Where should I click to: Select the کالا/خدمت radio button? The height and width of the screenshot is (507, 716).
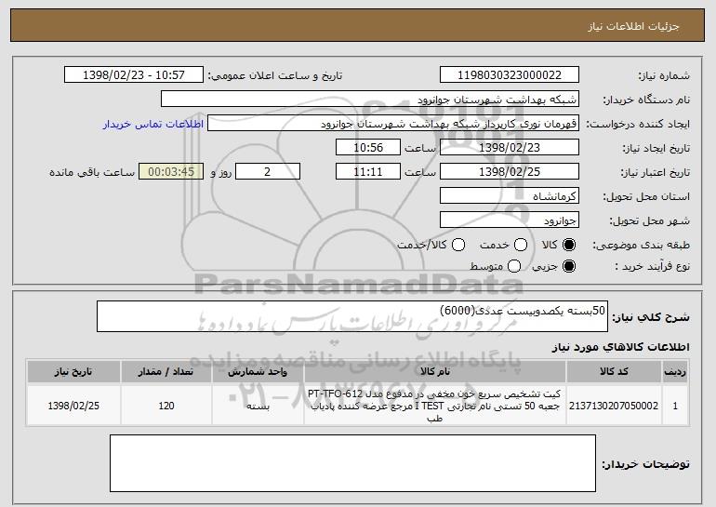click(458, 245)
